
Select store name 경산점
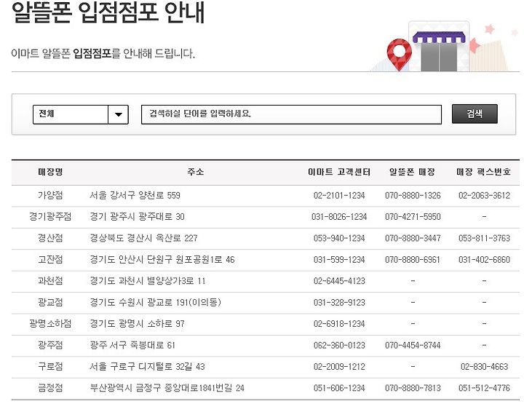(50, 238)
